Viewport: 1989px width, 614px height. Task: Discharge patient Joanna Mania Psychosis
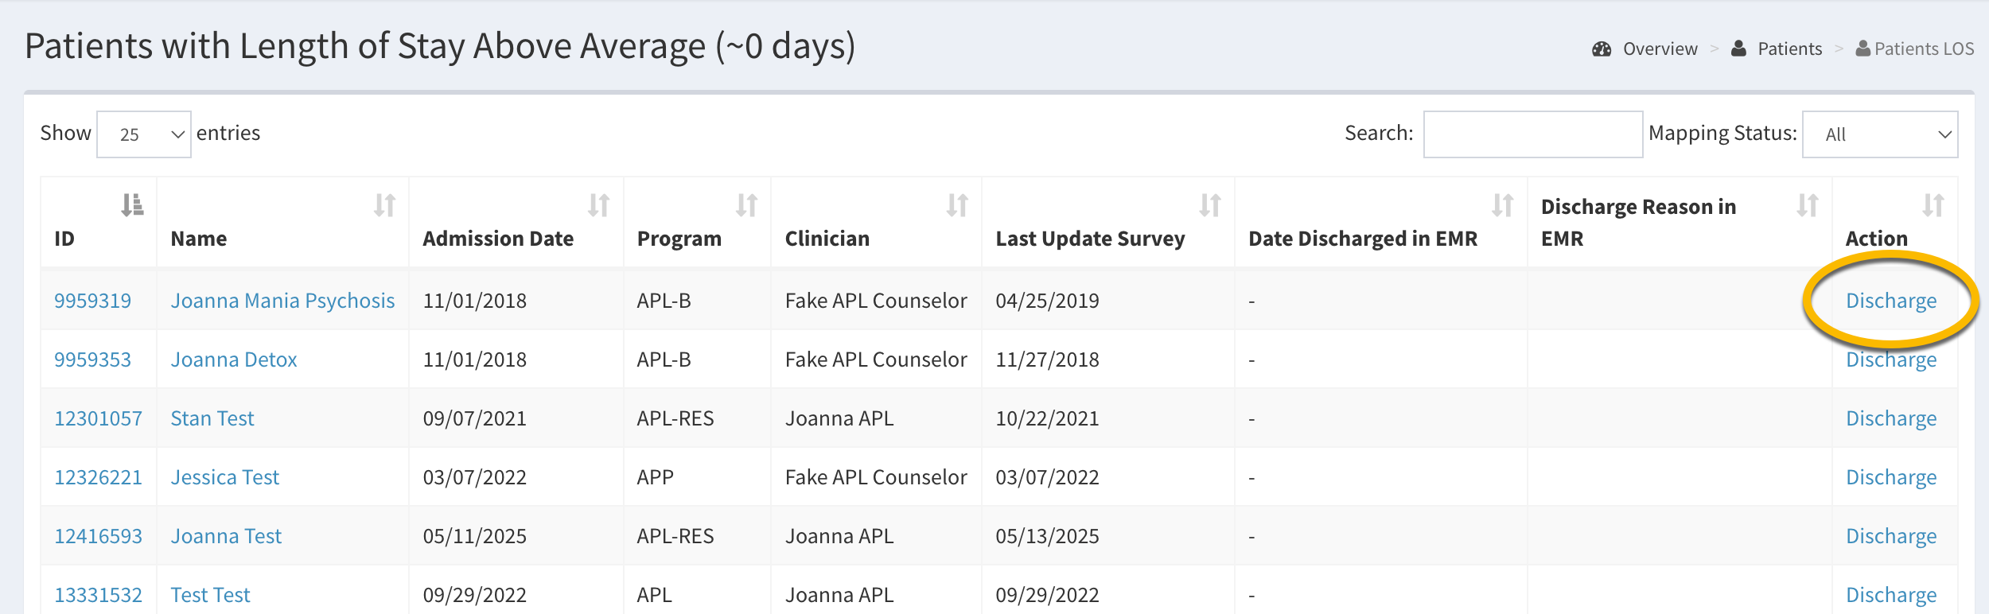click(x=1890, y=301)
